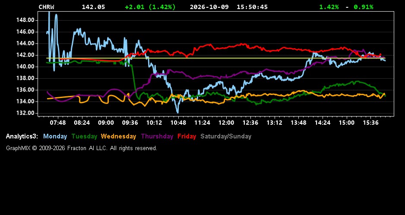Click the GraphMIX copyright notice
The height and width of the screenshot is (215, 405).
[x=82, y=148]
